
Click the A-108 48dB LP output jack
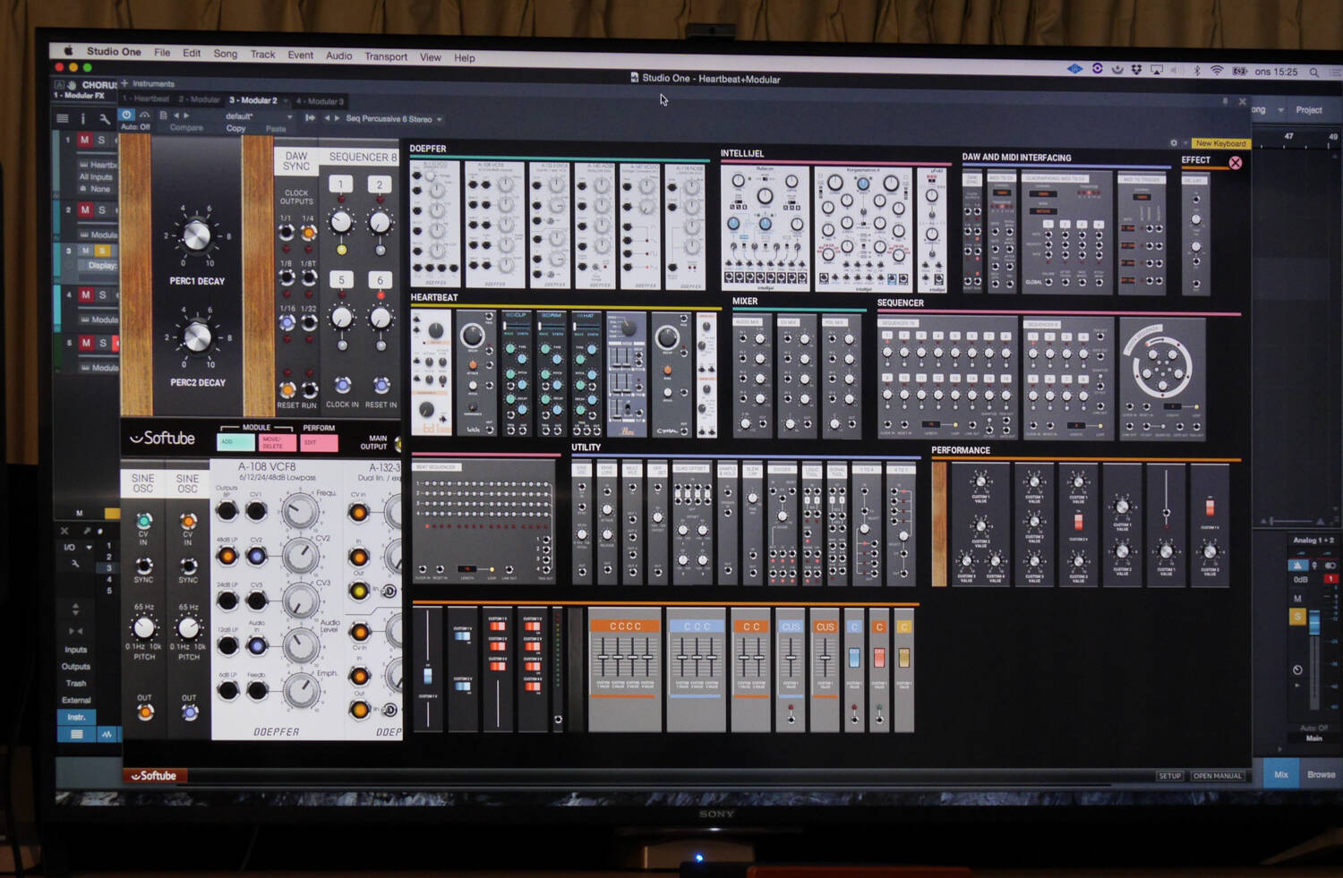[x=227, y=556]
